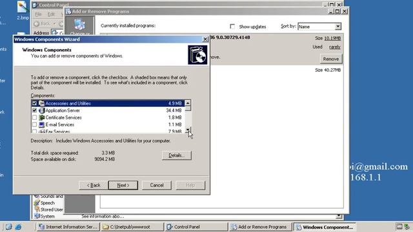
Task: Click the Stored User icon in Control Panel
Action: pos(37,209)
